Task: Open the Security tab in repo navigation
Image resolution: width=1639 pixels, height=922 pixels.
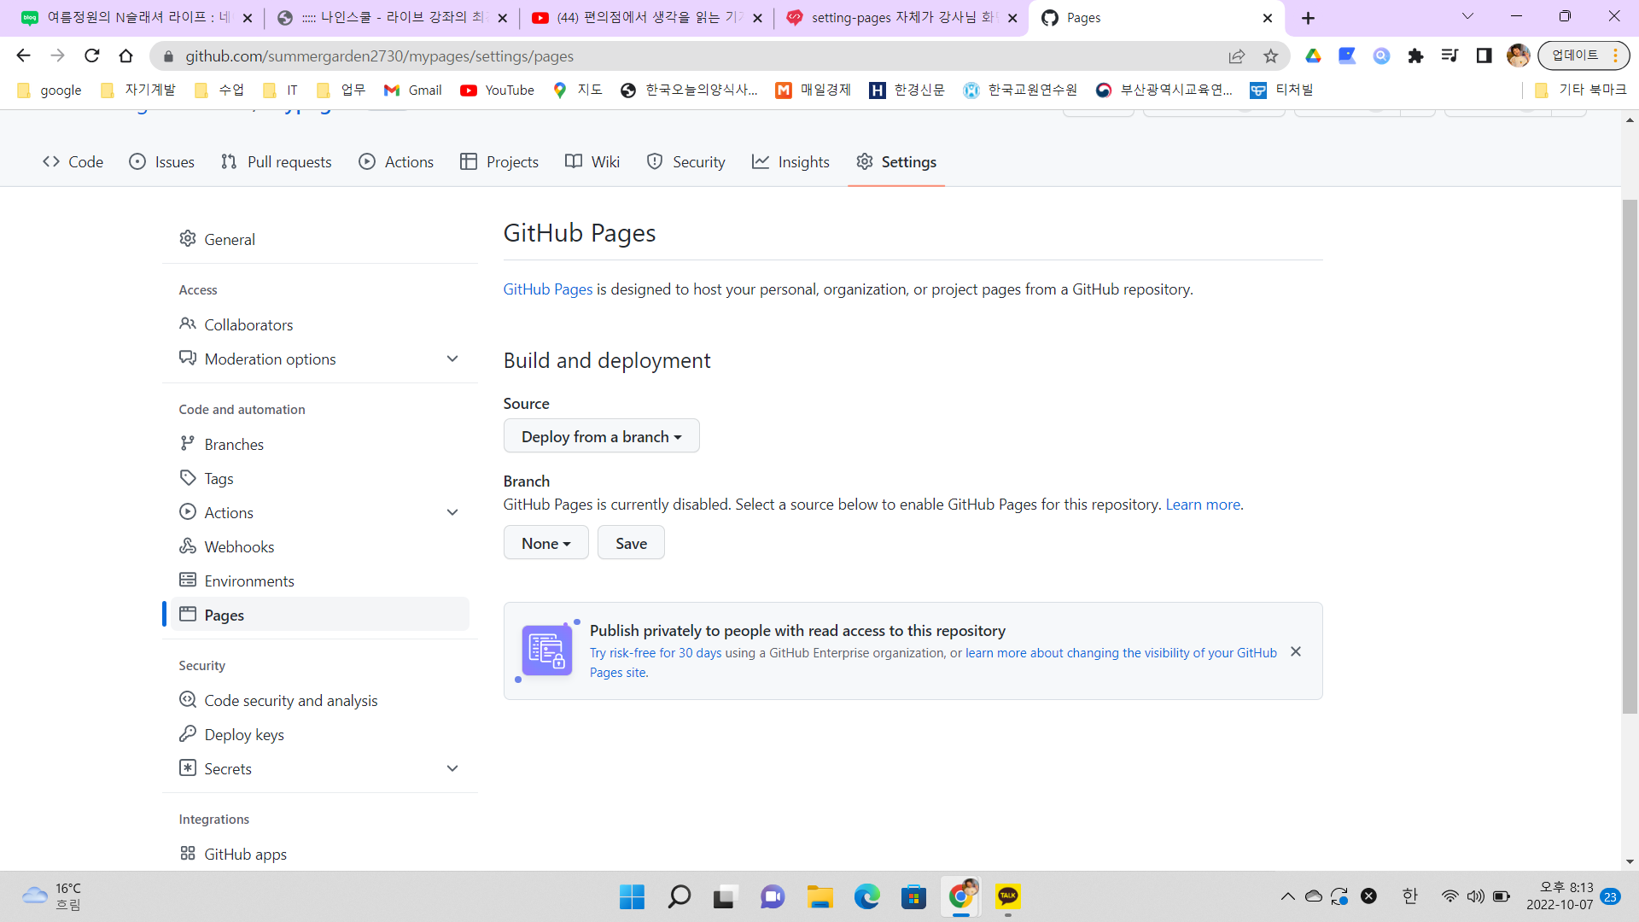Action: click(686, 162)
